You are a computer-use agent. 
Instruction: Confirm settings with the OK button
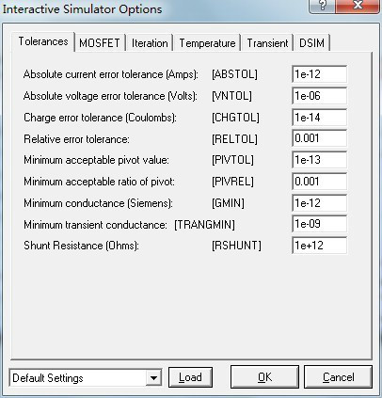[x=264, y=377]
